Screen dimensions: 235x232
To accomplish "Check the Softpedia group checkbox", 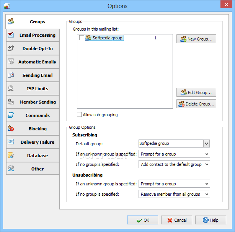I will coord(82,38).
